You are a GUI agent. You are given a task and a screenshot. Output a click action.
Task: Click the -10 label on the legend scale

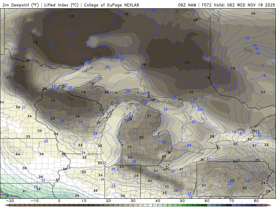(x=34, y=201)
